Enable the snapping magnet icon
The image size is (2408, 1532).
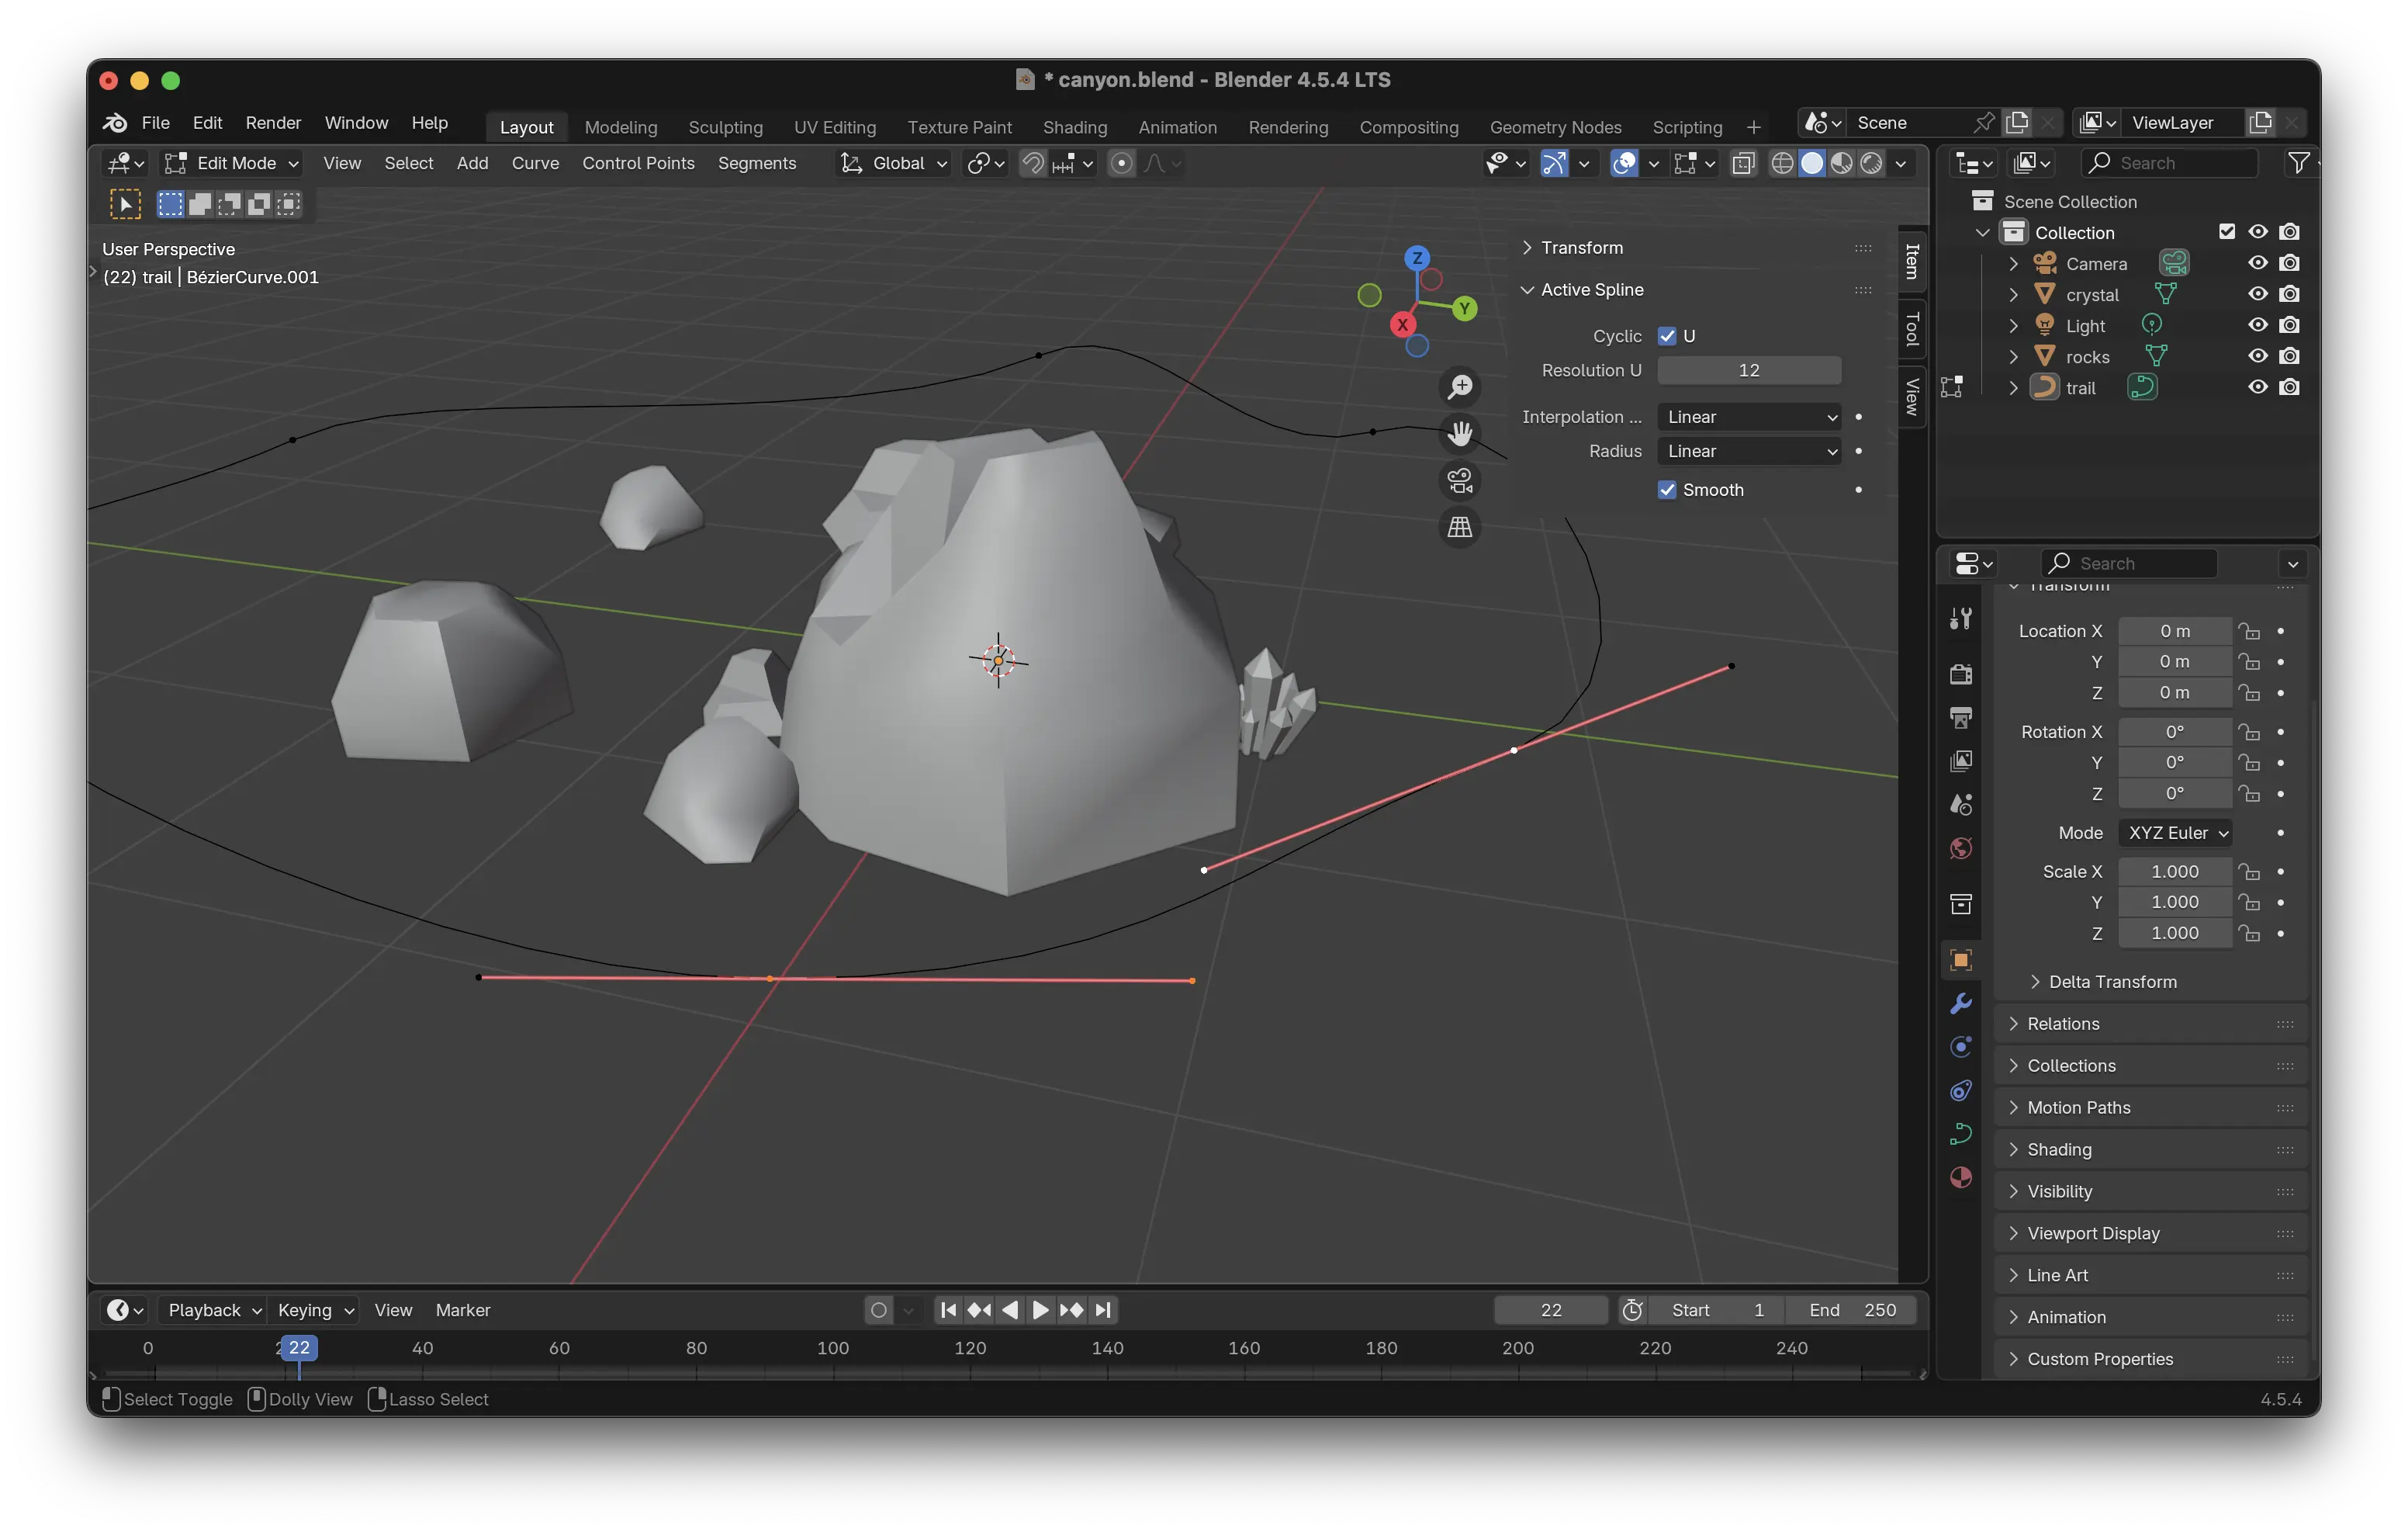pos(1033,163)
